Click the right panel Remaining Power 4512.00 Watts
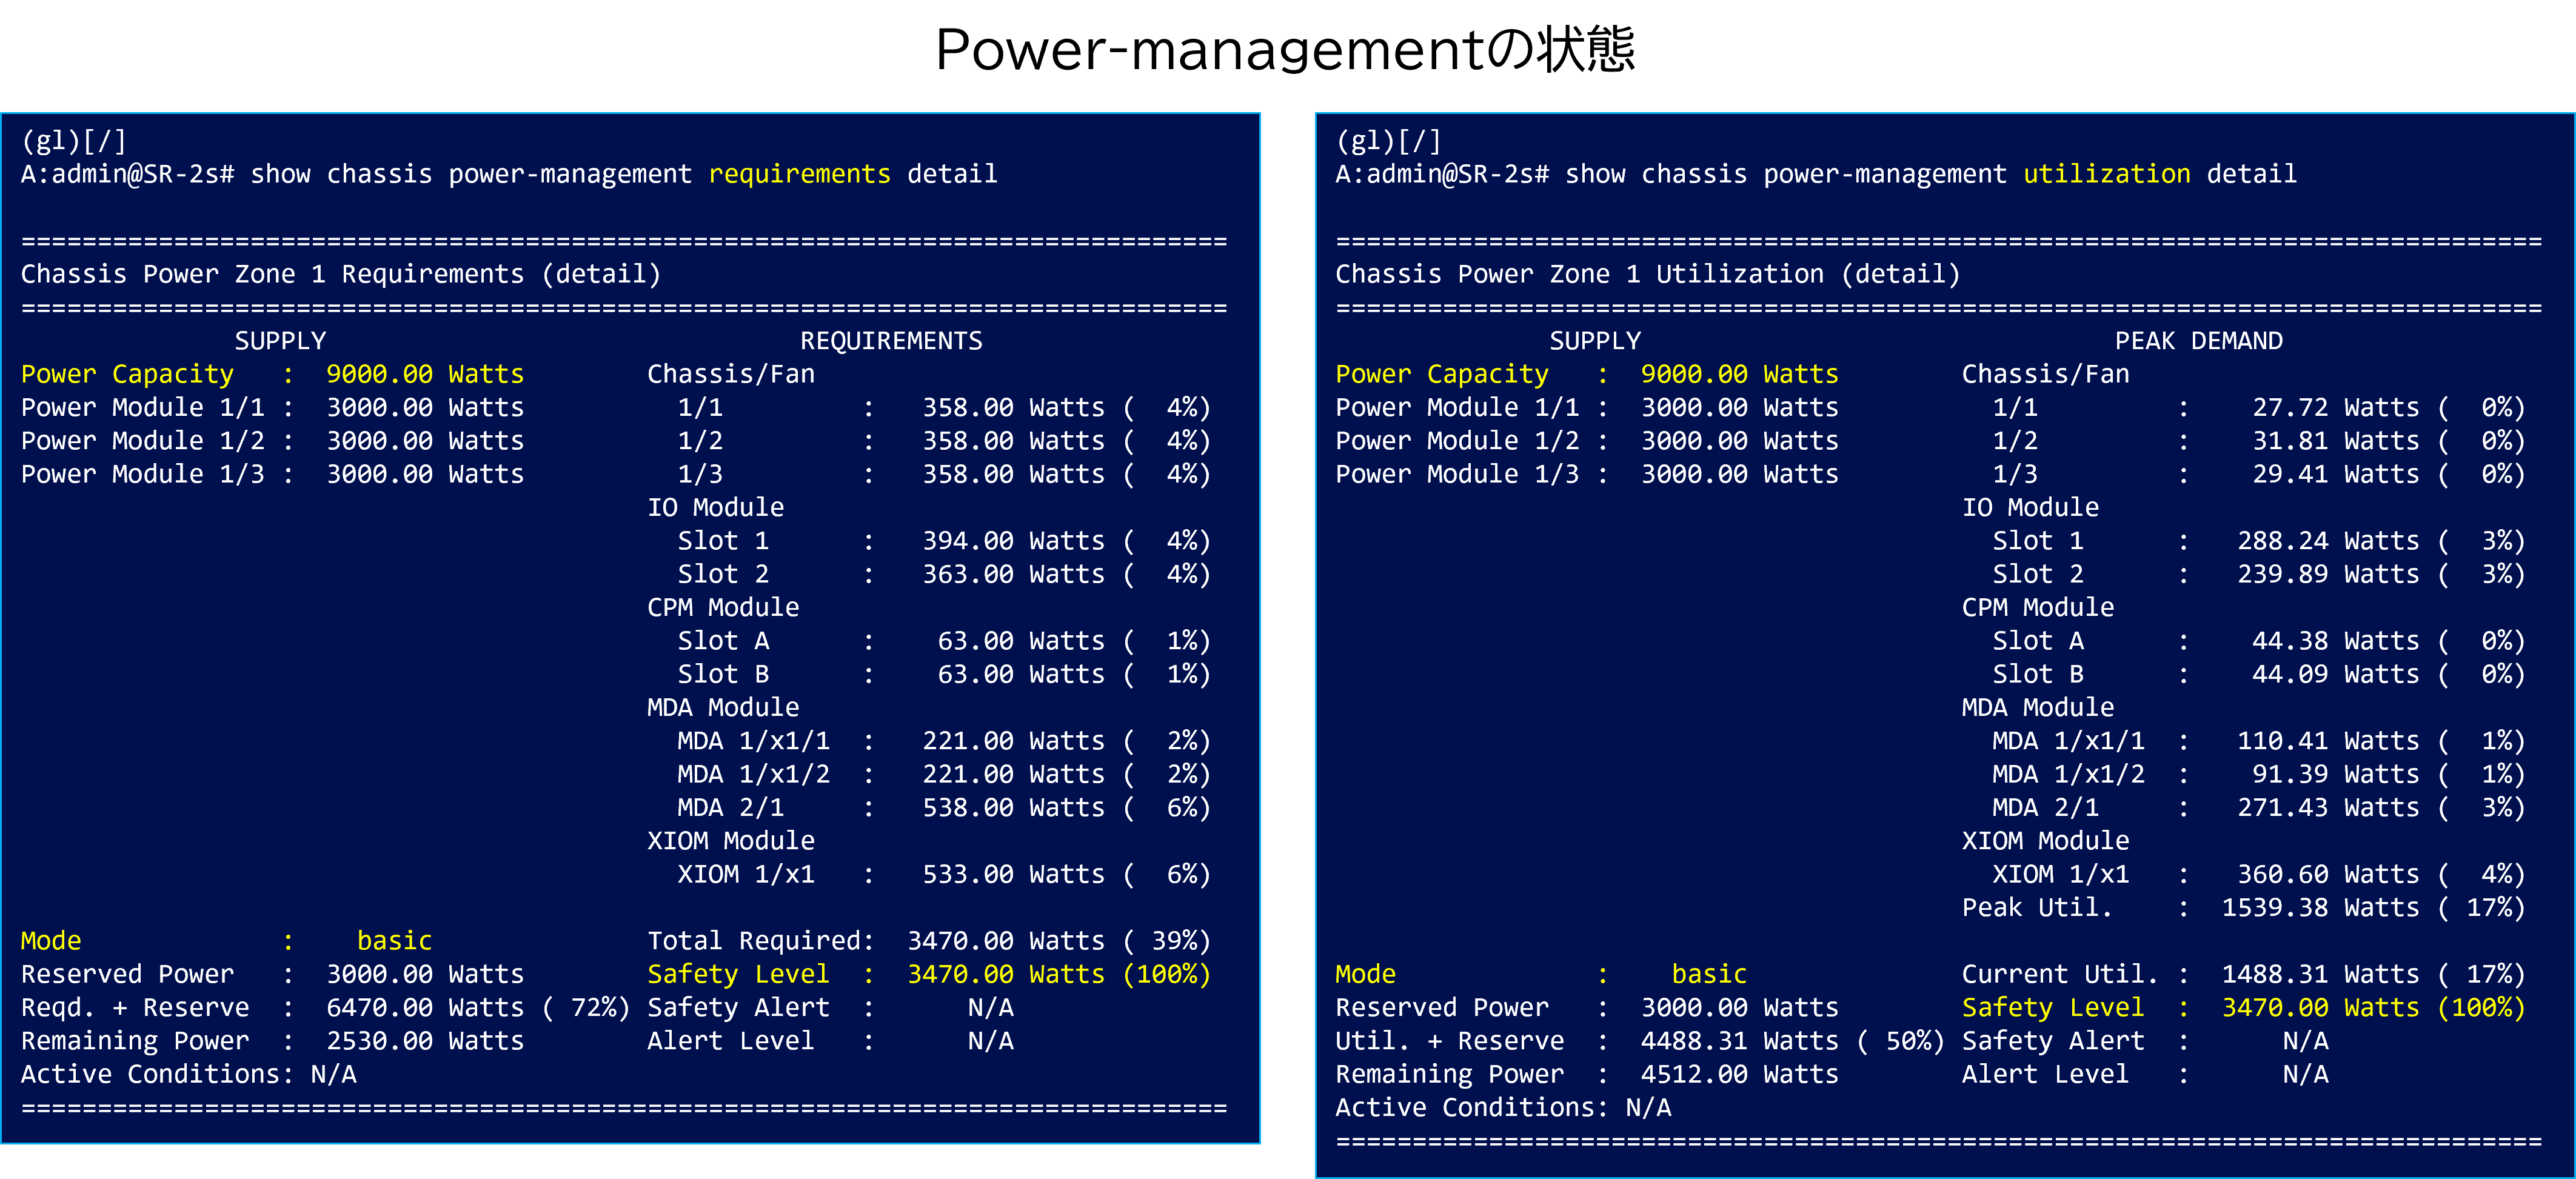Screen dimensions: 2576x1179 point(1587,1074)
